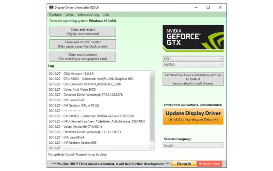Screen dimensions: 273x171
Task: Close the Display Driver Uninstaller window
Action: (220, 8)
